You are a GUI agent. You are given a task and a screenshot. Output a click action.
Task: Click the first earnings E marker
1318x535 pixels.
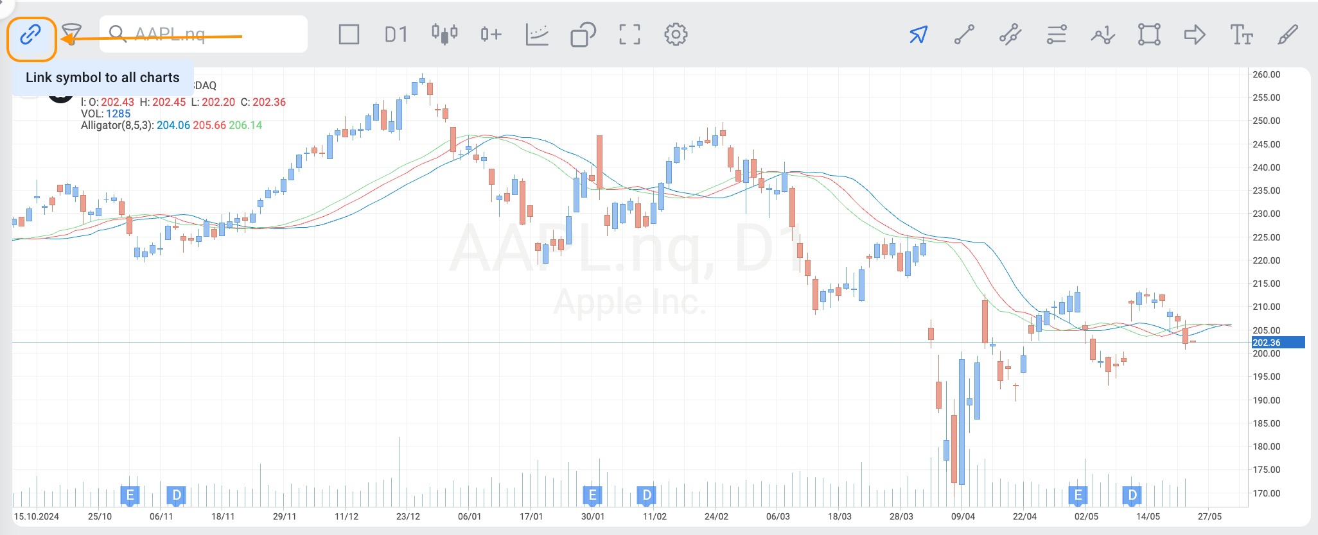[130, 495]
